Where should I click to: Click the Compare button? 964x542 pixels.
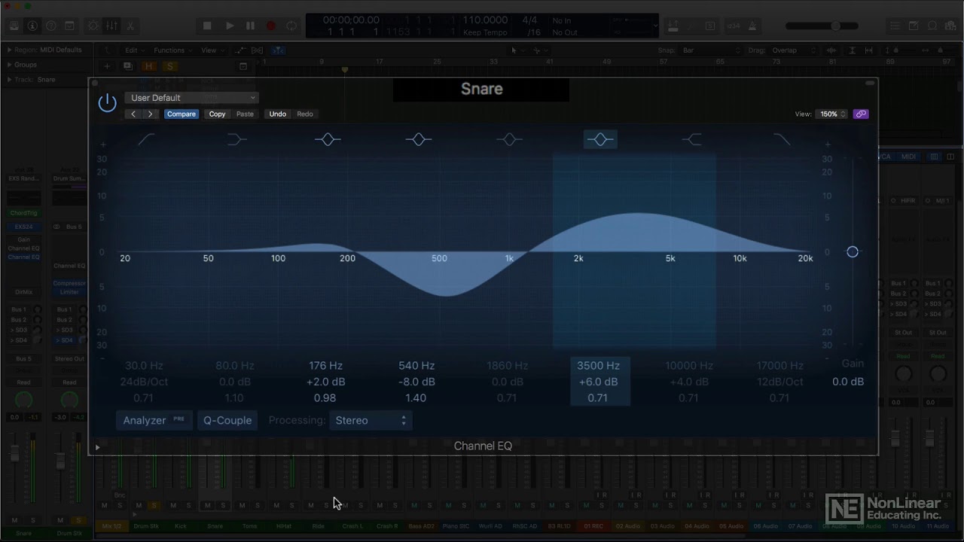coord(182,114)
